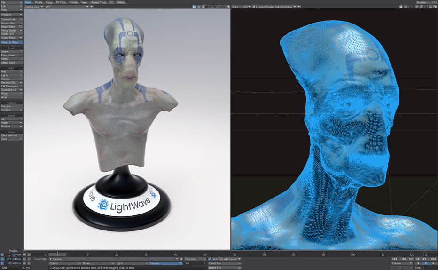Toggle the camera icon in left viewport header
Viewport: 438px width, 270px height.
pos(194,7)
